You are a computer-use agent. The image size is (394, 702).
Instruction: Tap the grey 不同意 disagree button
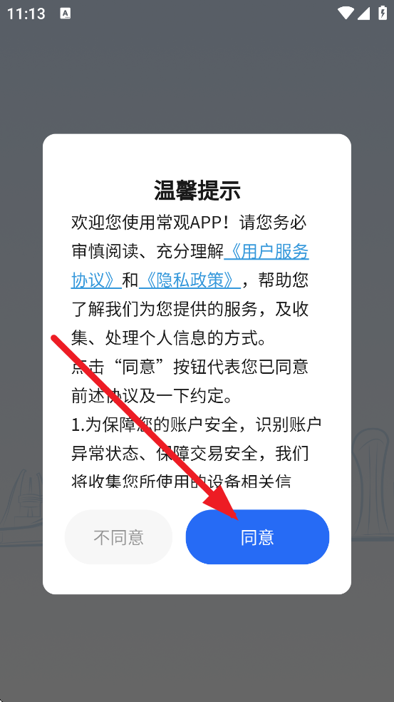(118, 536)
